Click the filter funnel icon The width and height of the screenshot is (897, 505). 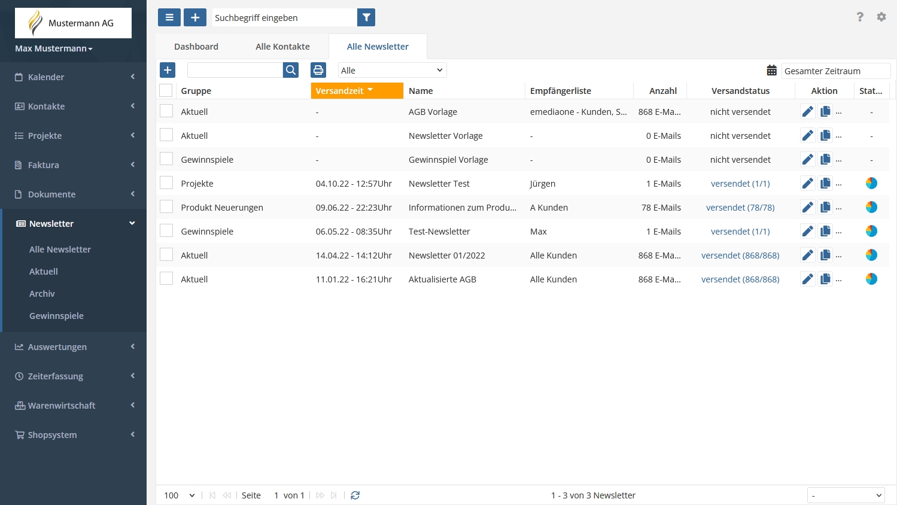366,17
